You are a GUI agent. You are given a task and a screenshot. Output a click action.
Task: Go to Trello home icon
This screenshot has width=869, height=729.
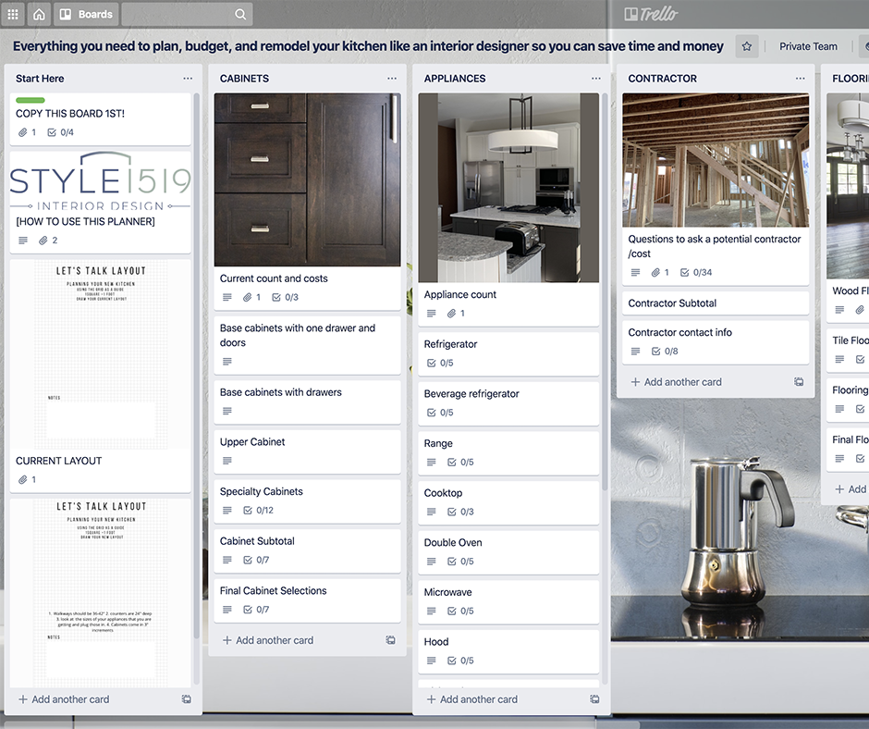pyautogui.click(x=39, y=15)
